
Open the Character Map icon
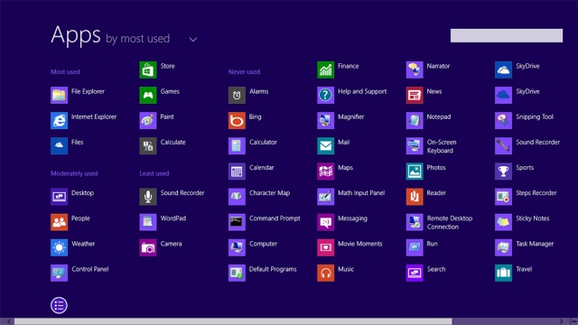(237, 197)
